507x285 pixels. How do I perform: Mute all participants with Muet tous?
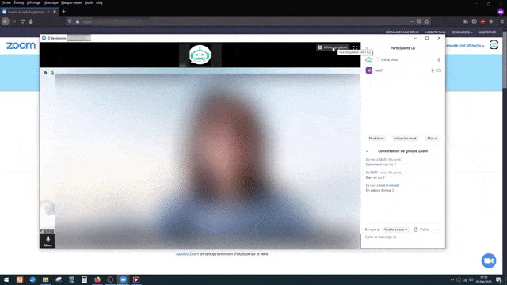point(376,139)
